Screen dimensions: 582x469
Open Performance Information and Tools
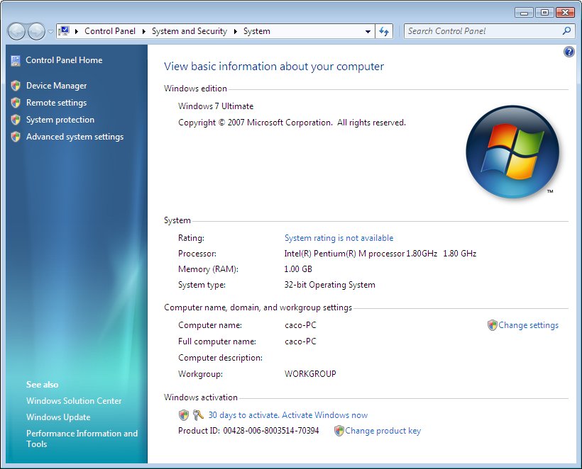click(x=82, y=439)
